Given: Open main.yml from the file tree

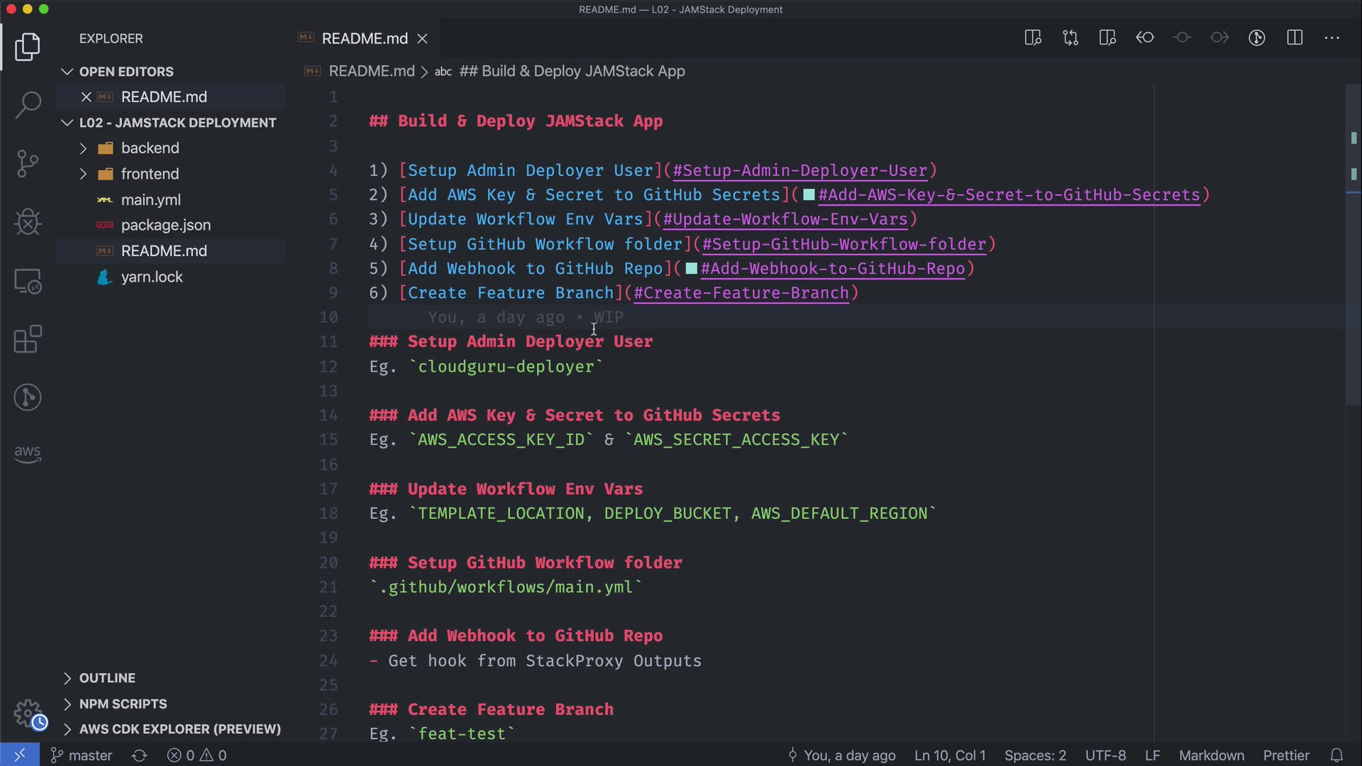Looking at the screenshot, I should [x=150, y=200].
